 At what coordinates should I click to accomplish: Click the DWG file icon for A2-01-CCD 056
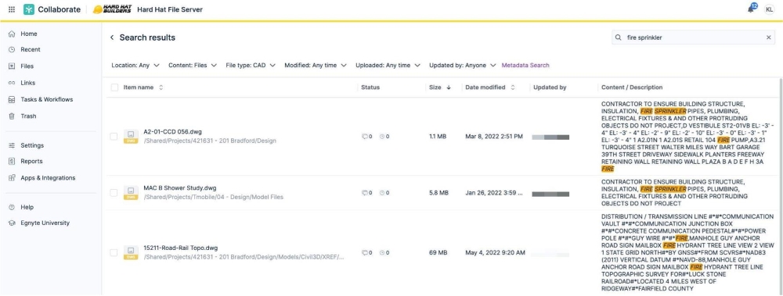pyautogui.click(x=131, y=137)
